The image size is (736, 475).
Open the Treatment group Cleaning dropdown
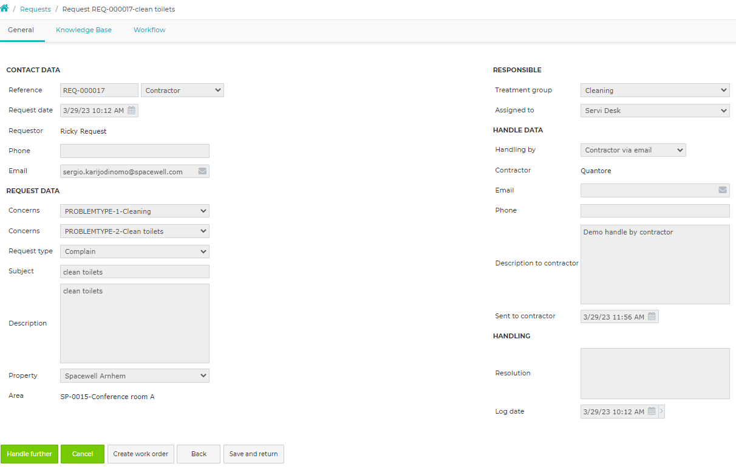click(x=655, y=91)
